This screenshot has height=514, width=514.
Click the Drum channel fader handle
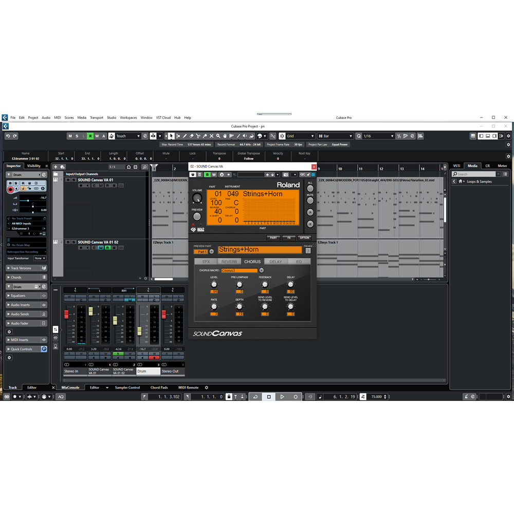tap(139, 331)
